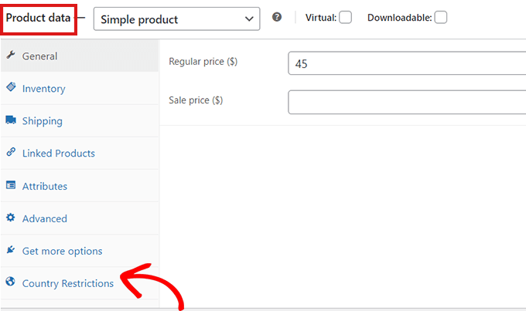The image size is (526, 311).
Task: Select the Country Restrictions tab
Action: coord(68,283)
